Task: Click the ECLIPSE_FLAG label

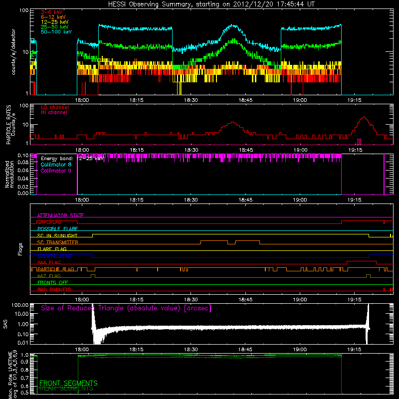Action: 54,256
